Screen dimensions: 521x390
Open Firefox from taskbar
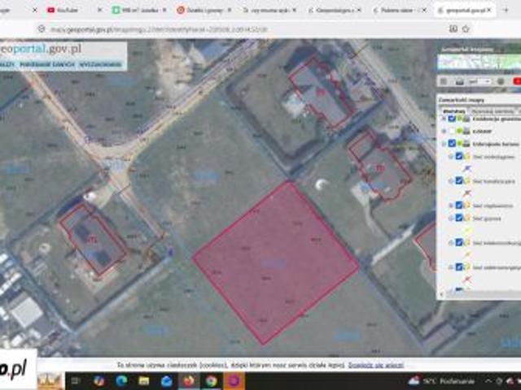coord(189,381)
